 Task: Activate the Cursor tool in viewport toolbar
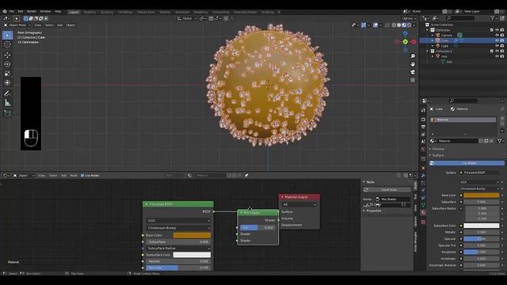click(7, 44)
